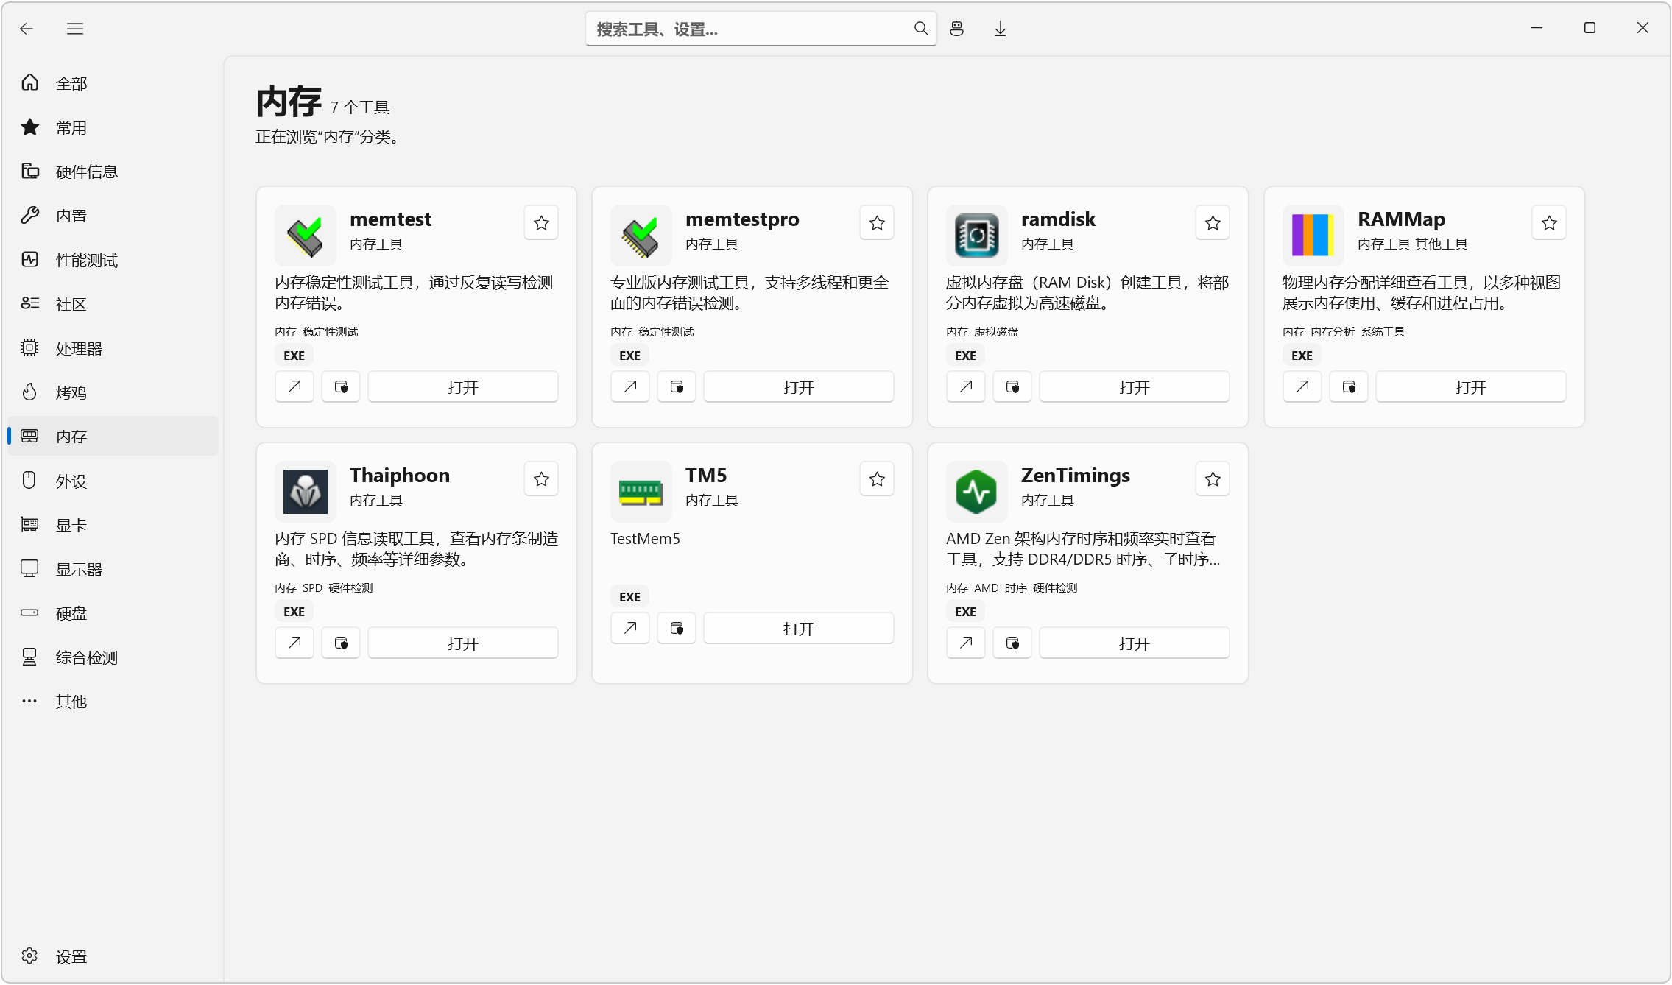
Task: Go to 全部 in sidebar
Action: 113,83
